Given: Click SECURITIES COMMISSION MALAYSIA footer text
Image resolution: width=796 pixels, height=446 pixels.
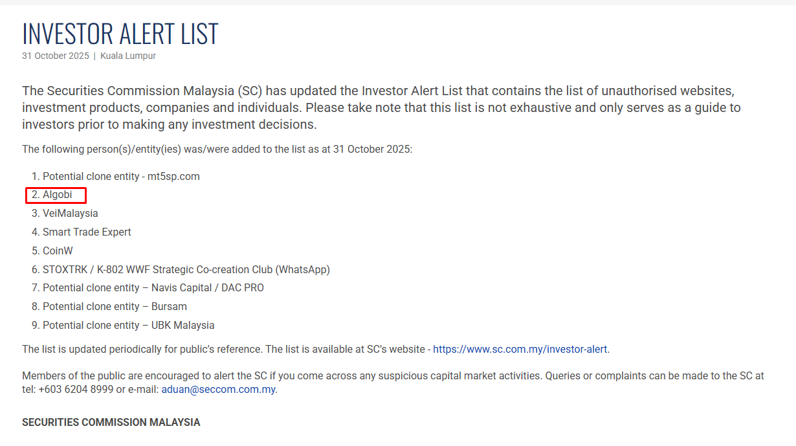Looking at the screenshot, I should click(x=111, y=423).
